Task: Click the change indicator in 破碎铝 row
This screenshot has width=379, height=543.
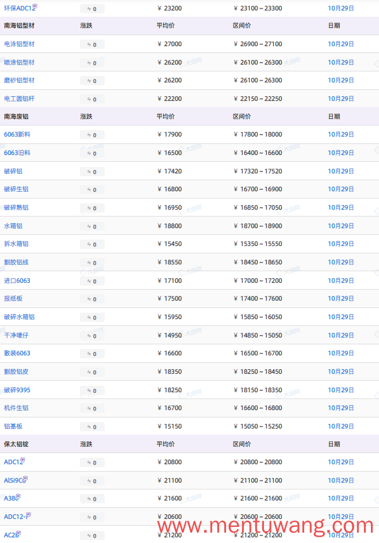Action: pos(92,172)
